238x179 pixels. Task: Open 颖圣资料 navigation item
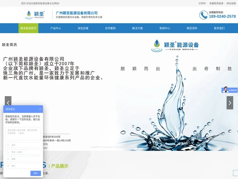(x=192, y=28)
